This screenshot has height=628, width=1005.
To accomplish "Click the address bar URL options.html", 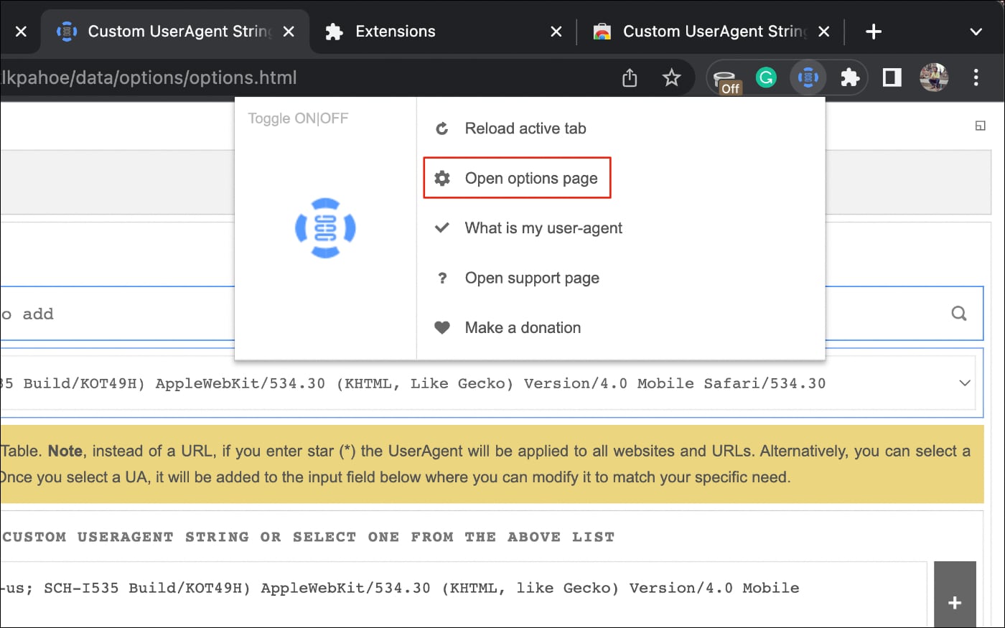I will (149, 78).
